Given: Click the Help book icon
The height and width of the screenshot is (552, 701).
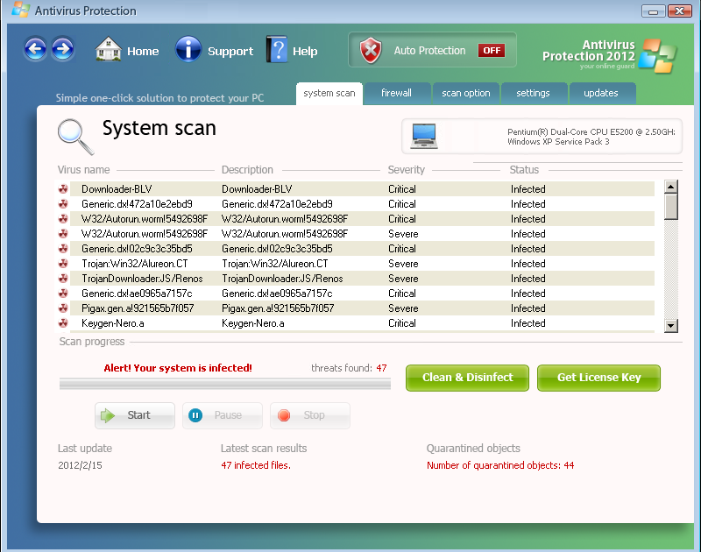Looking at the screenshot, I should click(x=277, y=49).
